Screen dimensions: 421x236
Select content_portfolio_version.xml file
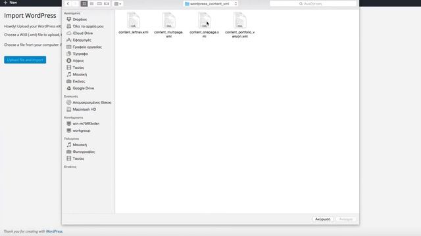[x=239, y=25]
